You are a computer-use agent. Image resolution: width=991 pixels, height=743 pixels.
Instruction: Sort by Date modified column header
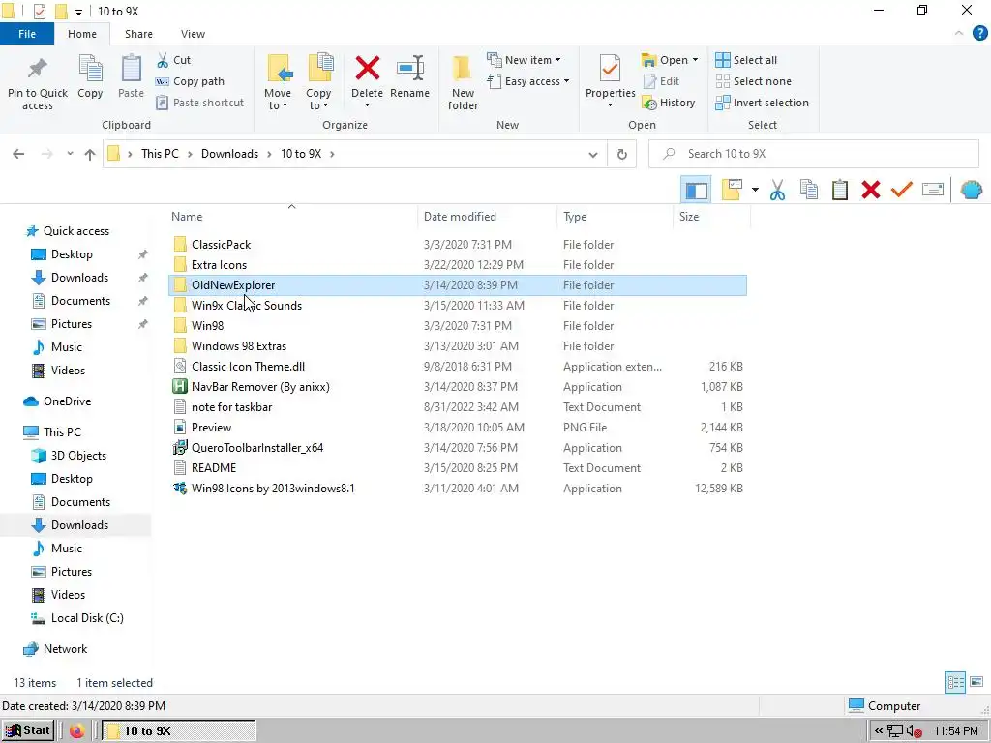[487, 217]
